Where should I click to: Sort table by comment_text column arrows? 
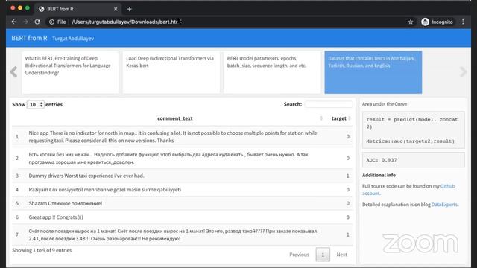click(x=321, y=118)
